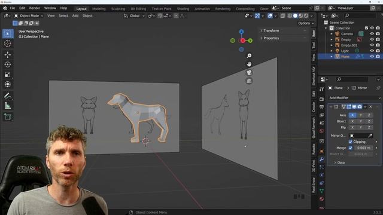Remove the Mirror modifier with X button
The width and height of the screenshot is (383, 215).
pos(370,107)
